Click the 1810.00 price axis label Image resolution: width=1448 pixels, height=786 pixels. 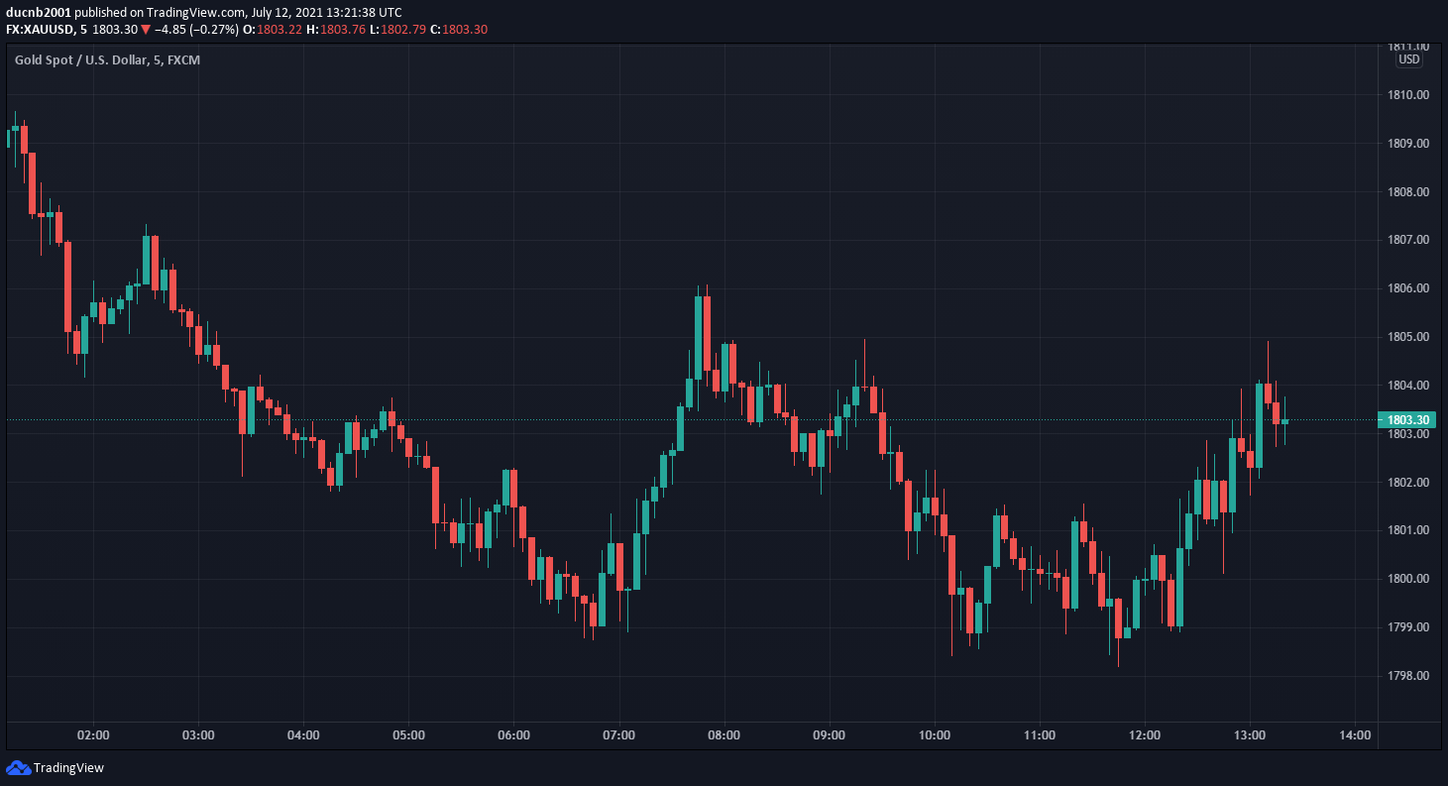click(1408, 95)
